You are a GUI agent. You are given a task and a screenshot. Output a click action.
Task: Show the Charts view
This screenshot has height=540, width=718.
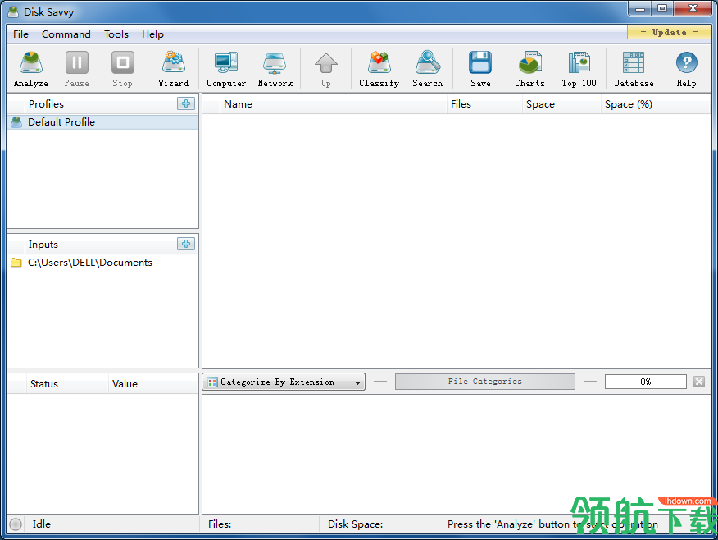(529, 69)
